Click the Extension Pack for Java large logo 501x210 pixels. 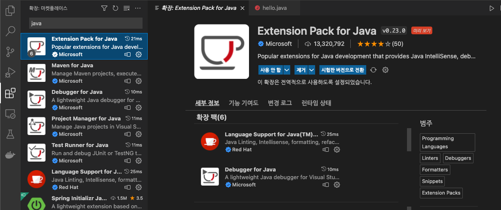[x=222, y=51]
